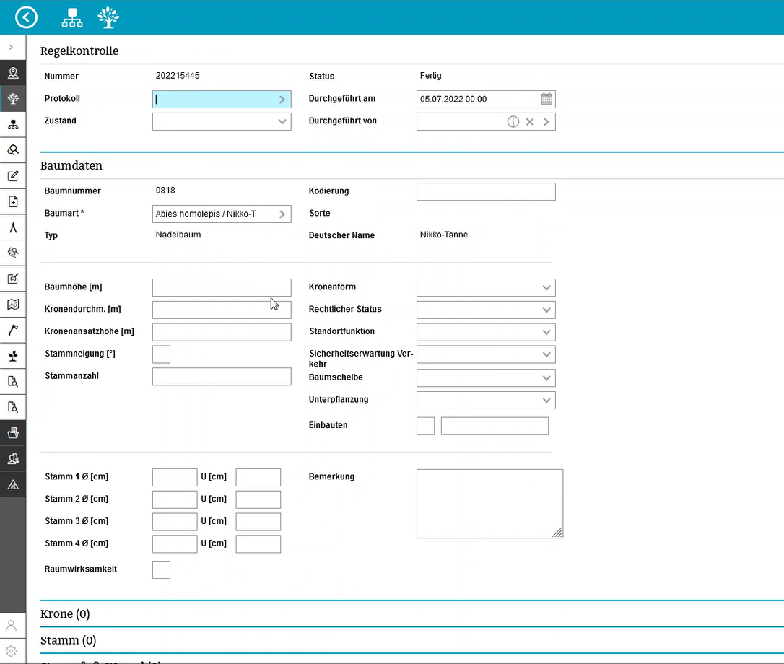Screen dimensions: 784x664
Task: Open the Sicherheitserwartung Verkehr dropdown
Action: click(546, 354)
